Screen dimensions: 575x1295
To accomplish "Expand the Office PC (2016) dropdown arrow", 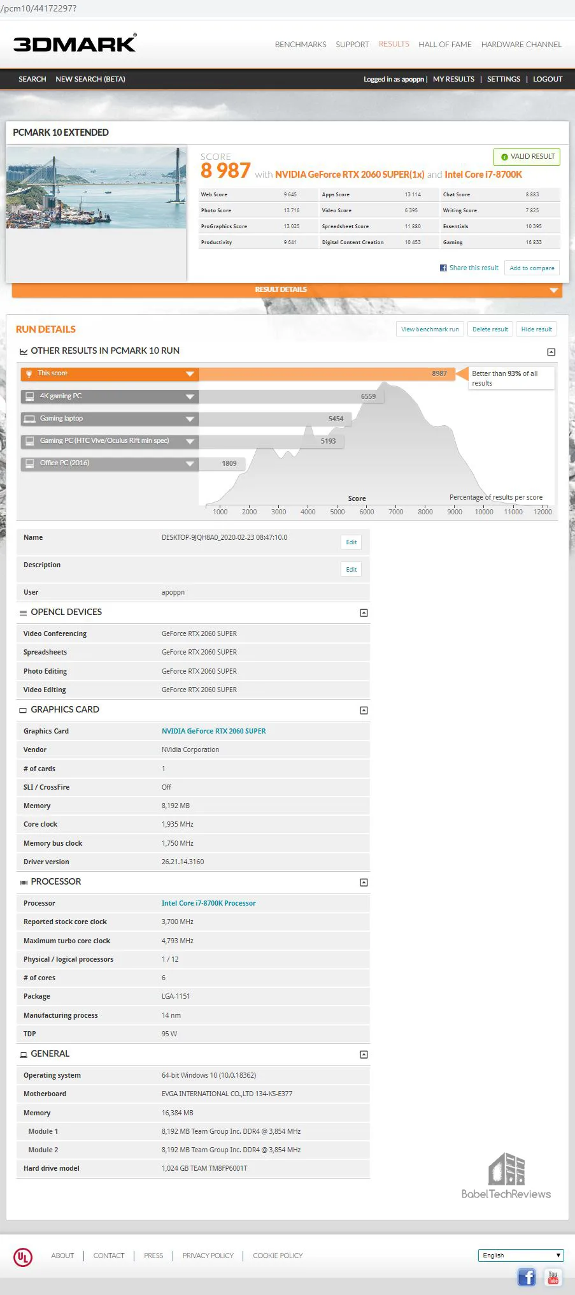I will click(190, 463).
